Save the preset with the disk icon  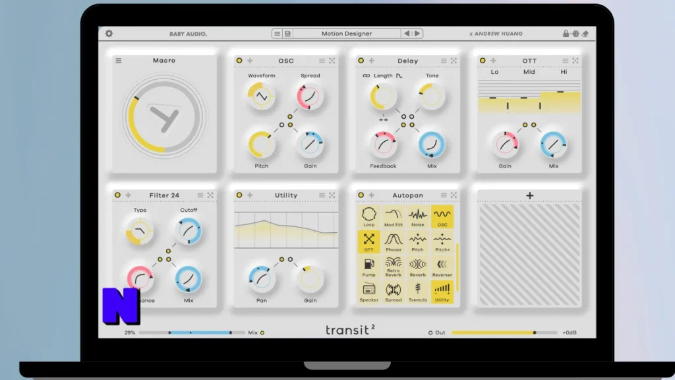pos(287,34)
